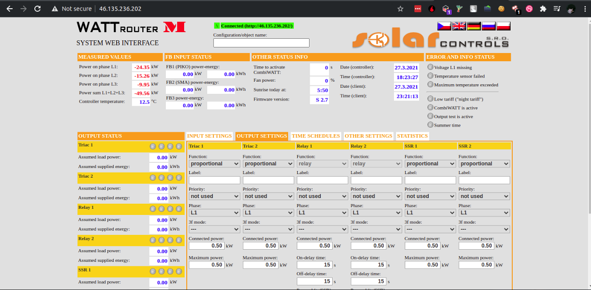
Task: Open the Chrome three-dot menu
Action: coord(584,9)
